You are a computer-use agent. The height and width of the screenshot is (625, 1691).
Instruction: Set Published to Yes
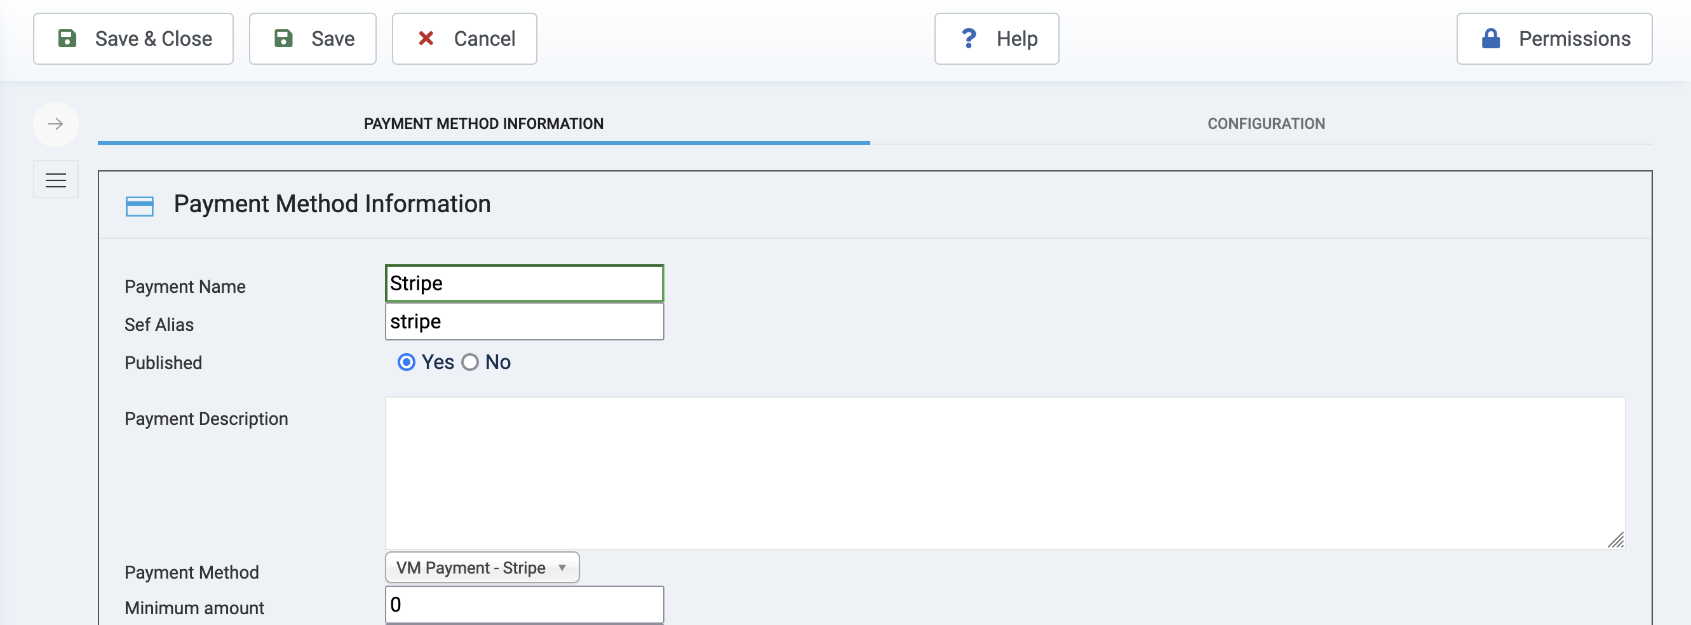pyautogui.click(x=407, y=363)
